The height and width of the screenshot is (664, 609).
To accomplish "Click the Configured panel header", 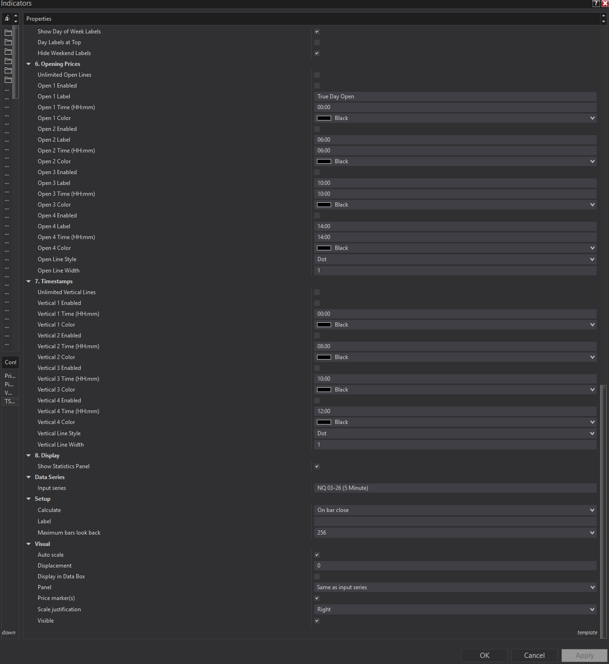I will [x=10, y=362].
